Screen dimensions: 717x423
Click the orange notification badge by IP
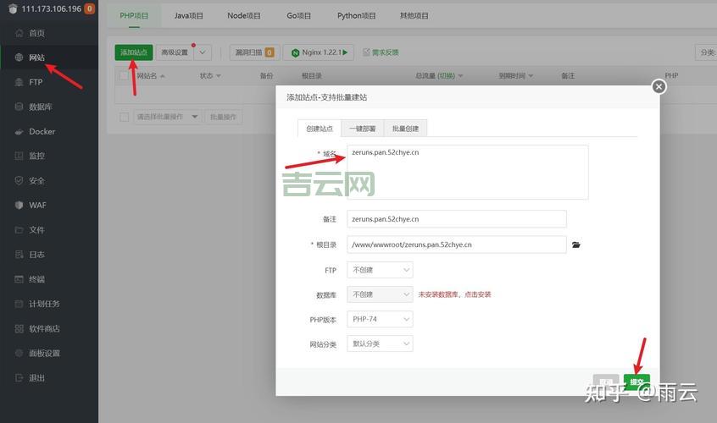(90, 8)
